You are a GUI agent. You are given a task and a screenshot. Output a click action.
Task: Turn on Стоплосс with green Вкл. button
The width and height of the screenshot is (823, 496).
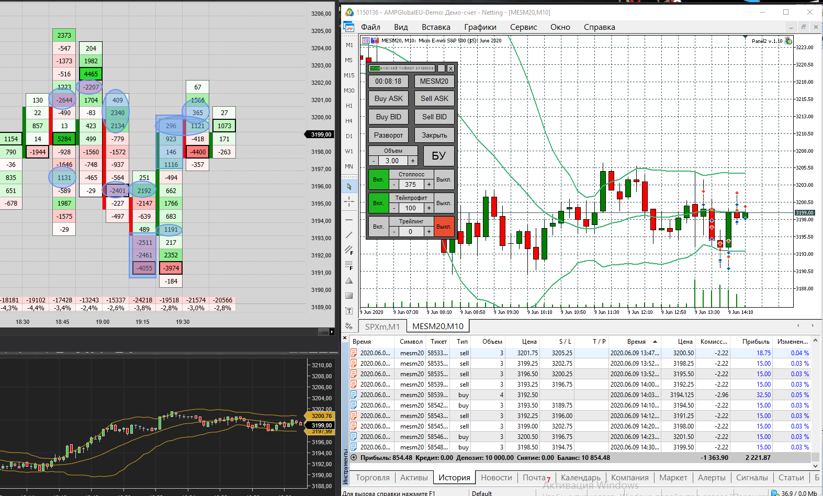pyautogui.click(x=378, y=179)
